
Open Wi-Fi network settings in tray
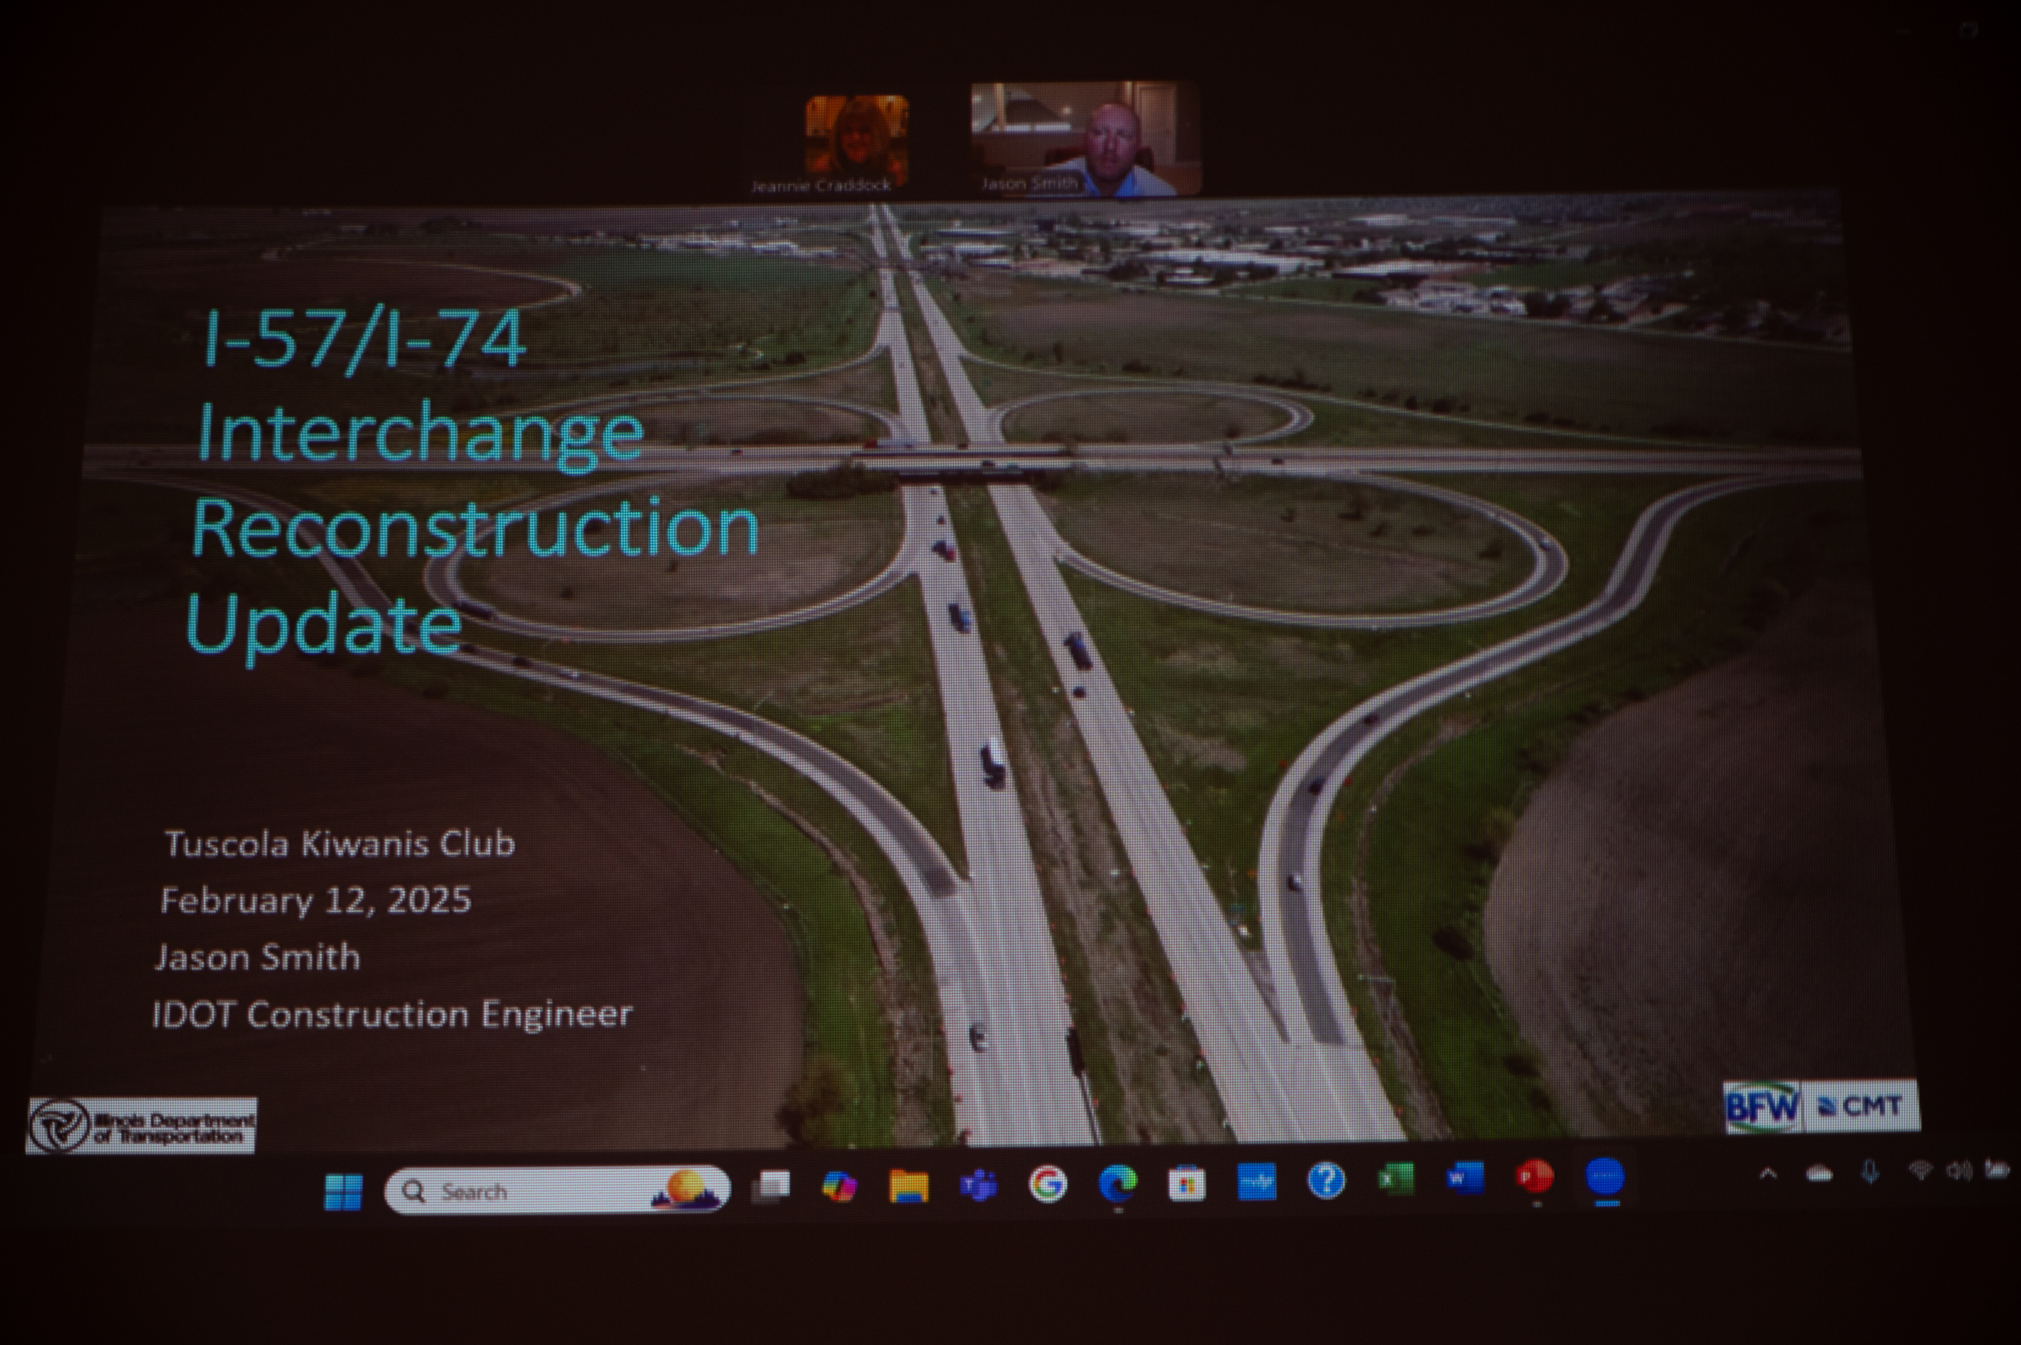pos(1921,1171)
